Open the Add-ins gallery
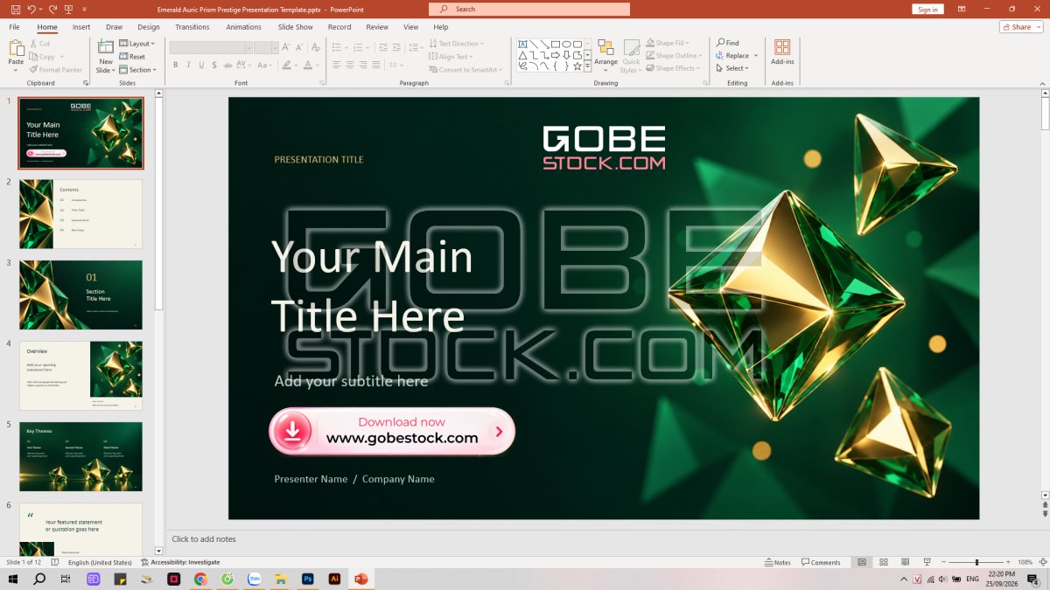 pyautogui.click(x=782, y=52)
